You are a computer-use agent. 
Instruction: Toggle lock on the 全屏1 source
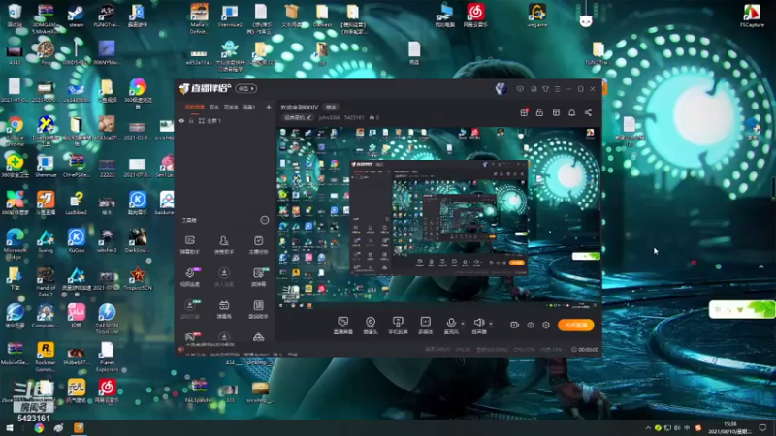191,120
